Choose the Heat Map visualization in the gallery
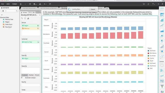 (x=162, y=15)
